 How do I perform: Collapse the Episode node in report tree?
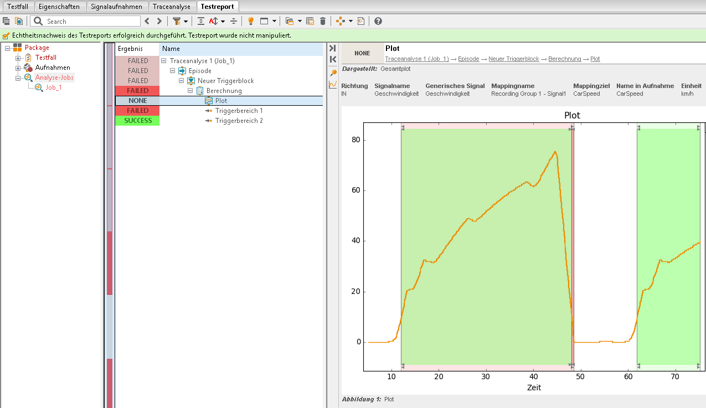coord(173,71)
